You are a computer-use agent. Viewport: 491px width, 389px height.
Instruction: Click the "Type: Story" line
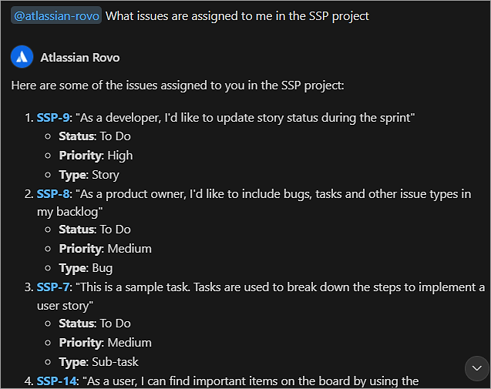click(89, 175)
